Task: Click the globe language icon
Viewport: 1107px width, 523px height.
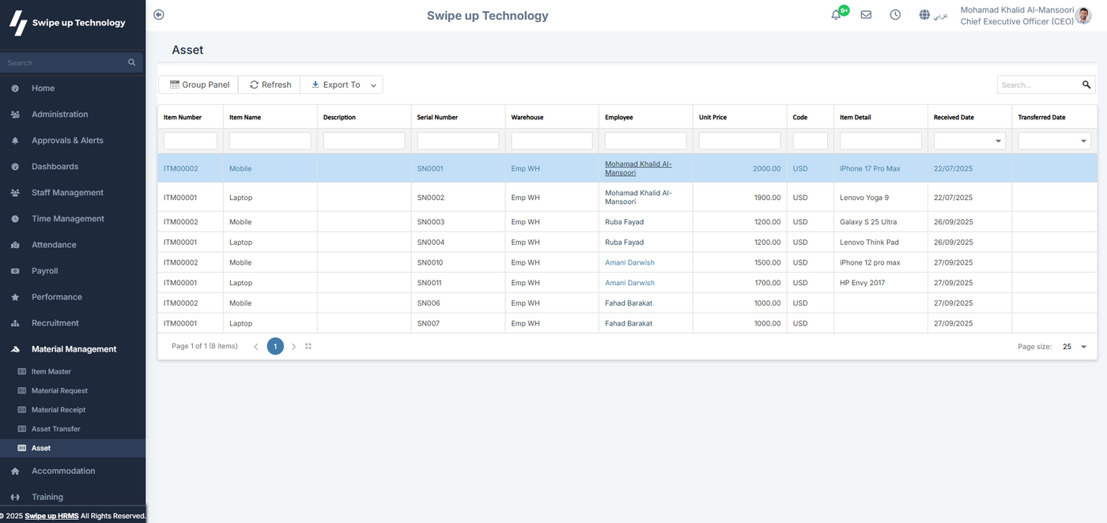Action: tap(924, 15)
